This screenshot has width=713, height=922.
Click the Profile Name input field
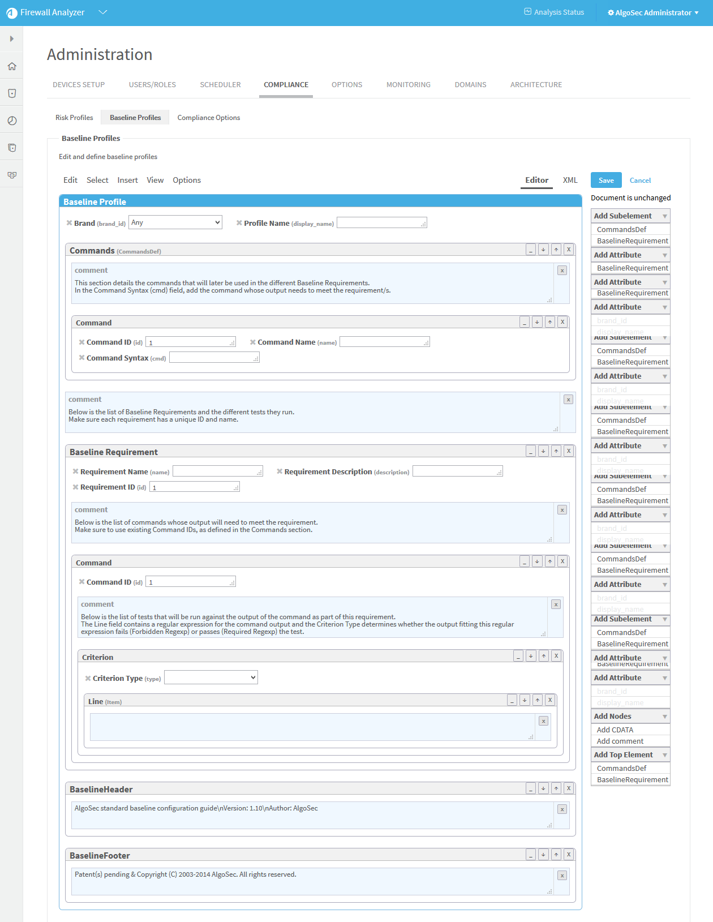[x=381, y=223]
